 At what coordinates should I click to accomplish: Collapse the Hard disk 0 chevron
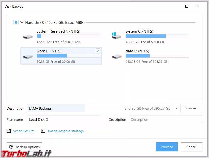[22, 23]
